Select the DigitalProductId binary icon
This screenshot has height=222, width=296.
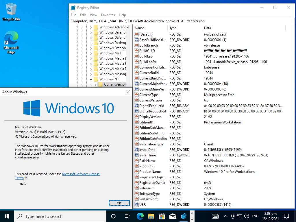click(136, 106)
